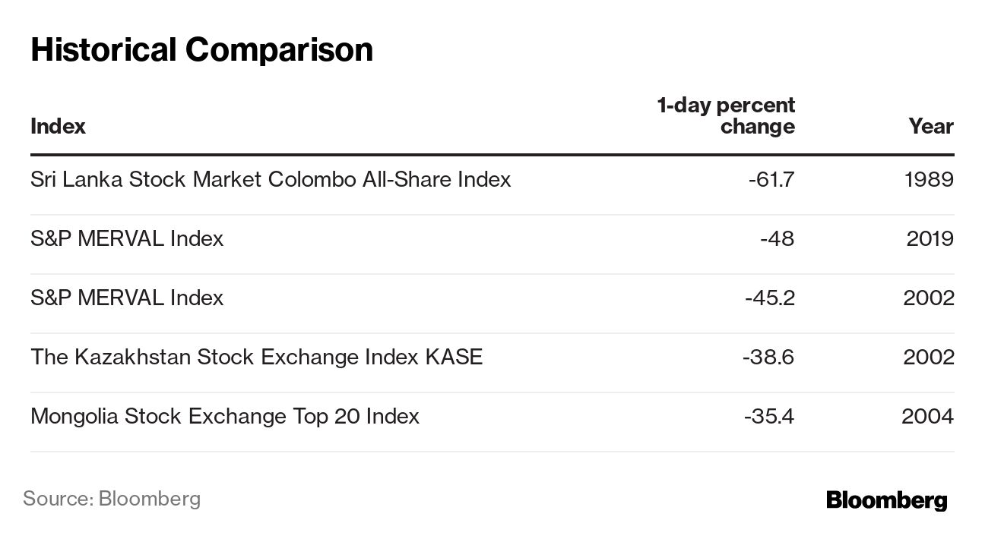The width and height of the screenshot is (985, 542).
Task: Click the S&P MERVAL Index 2002 row label
Action: [x=127, y=298]
